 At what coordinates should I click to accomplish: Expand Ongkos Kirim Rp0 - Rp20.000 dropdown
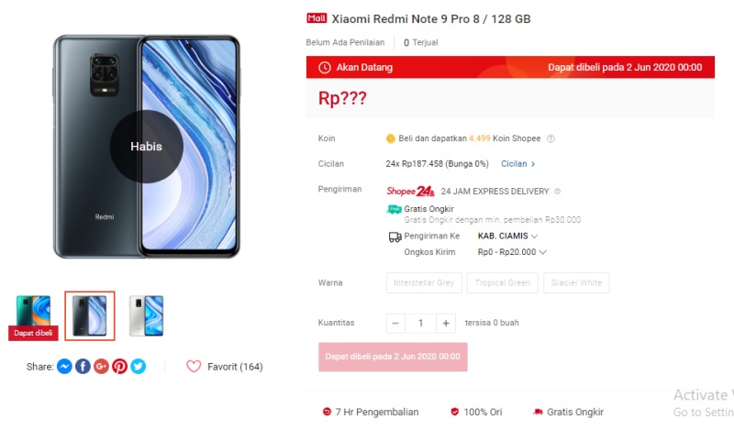512,252
